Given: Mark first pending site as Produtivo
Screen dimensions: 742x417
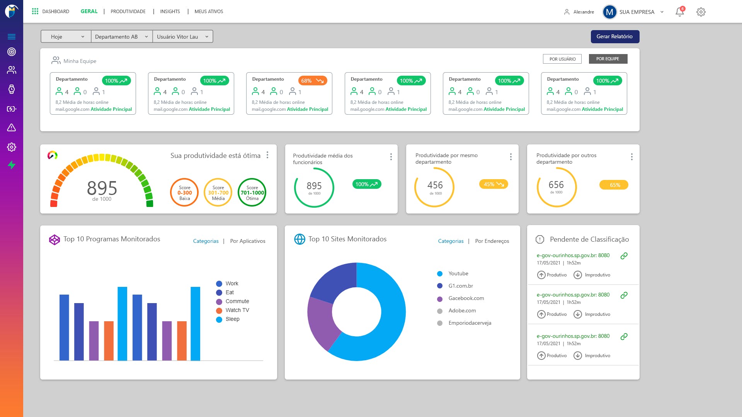Looking at the screenshot, I should 552,275.
